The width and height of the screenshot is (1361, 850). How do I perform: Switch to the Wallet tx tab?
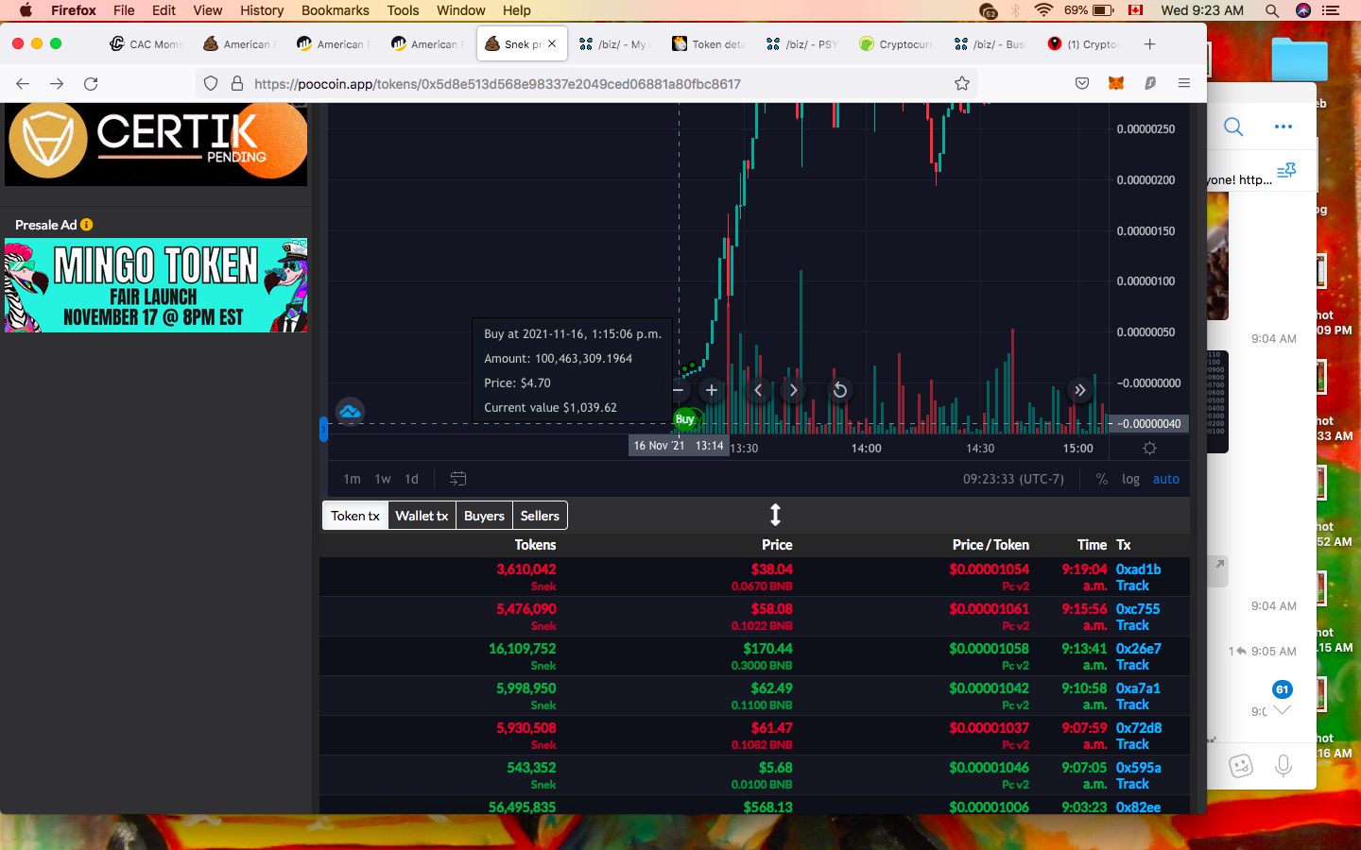422,516
